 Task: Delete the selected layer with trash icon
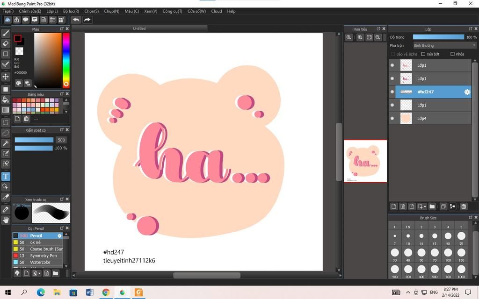click(x=464, y=206)
